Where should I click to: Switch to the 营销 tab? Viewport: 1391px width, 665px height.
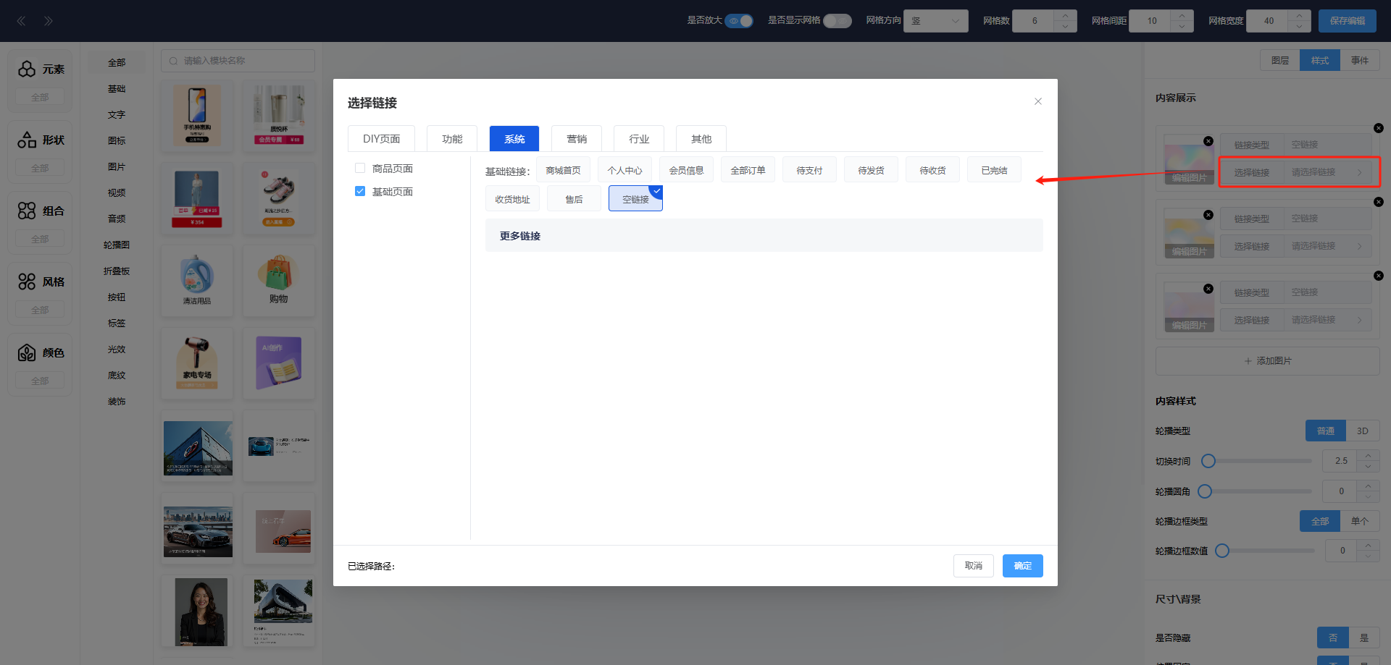coord(577,139)
